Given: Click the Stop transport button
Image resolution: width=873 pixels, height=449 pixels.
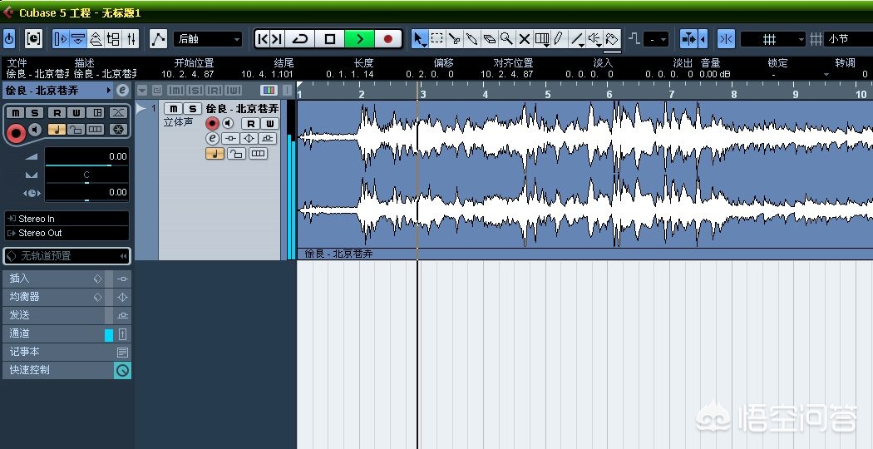Looking at the screenshot, I should tap(330, 39).
